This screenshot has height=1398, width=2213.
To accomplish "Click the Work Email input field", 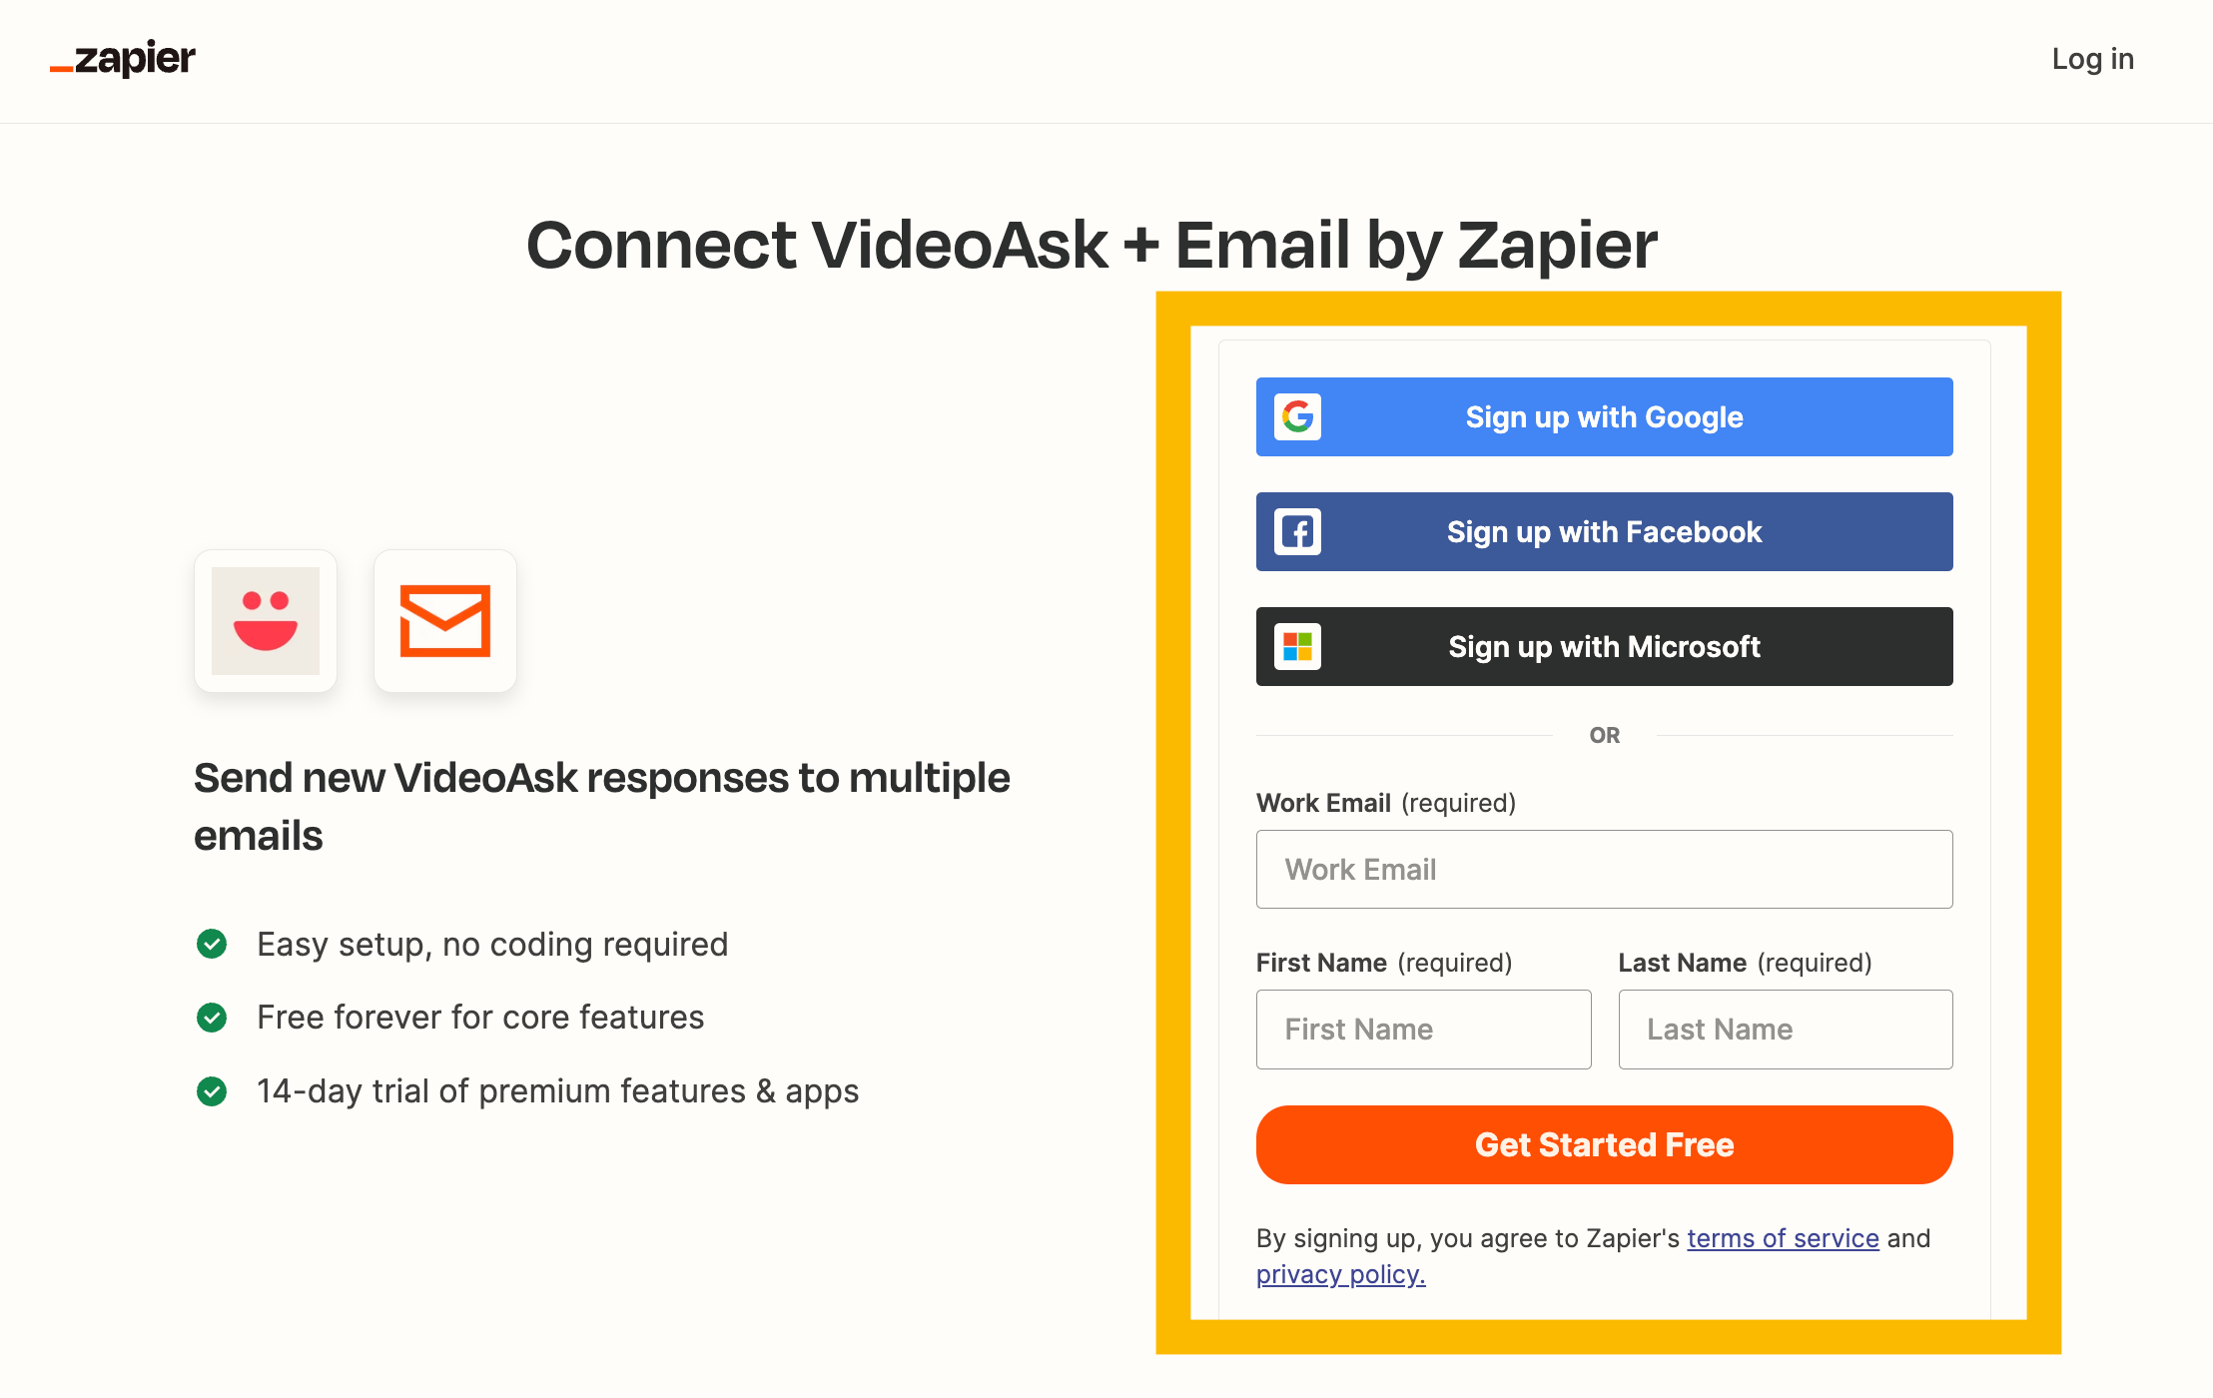I will pos(1604,868).
